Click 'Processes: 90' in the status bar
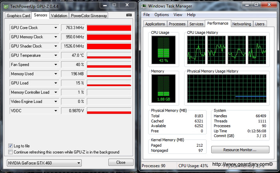 pos(154,166)
